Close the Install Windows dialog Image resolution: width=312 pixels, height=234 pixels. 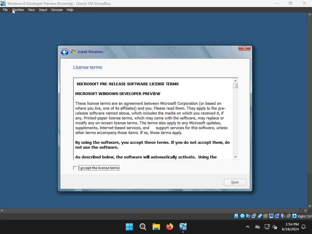point(244,48)
